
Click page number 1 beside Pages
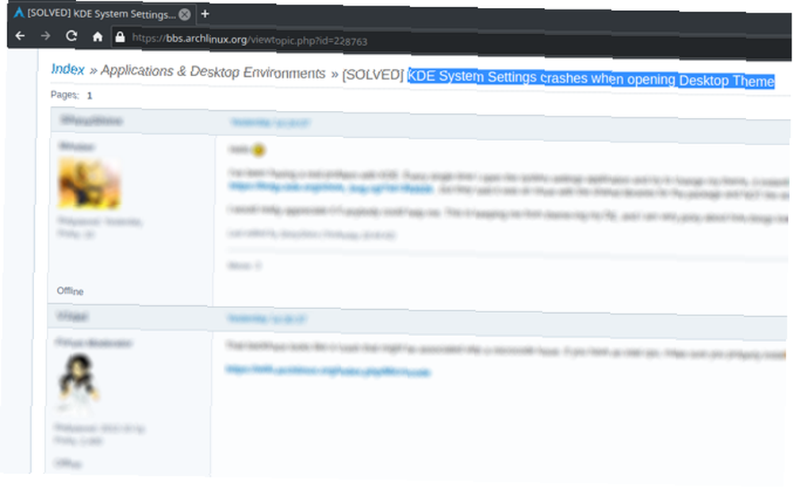(x=90, y=96)
